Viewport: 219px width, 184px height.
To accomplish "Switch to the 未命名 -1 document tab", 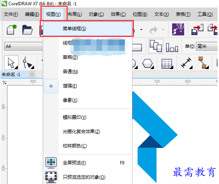I will pos(14,74).
